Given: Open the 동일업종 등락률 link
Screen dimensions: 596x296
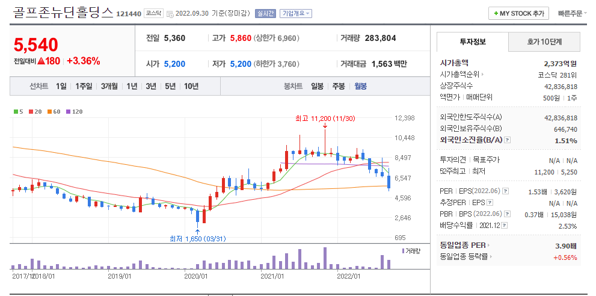Looking at the screenshot, I should click(464, 257).
